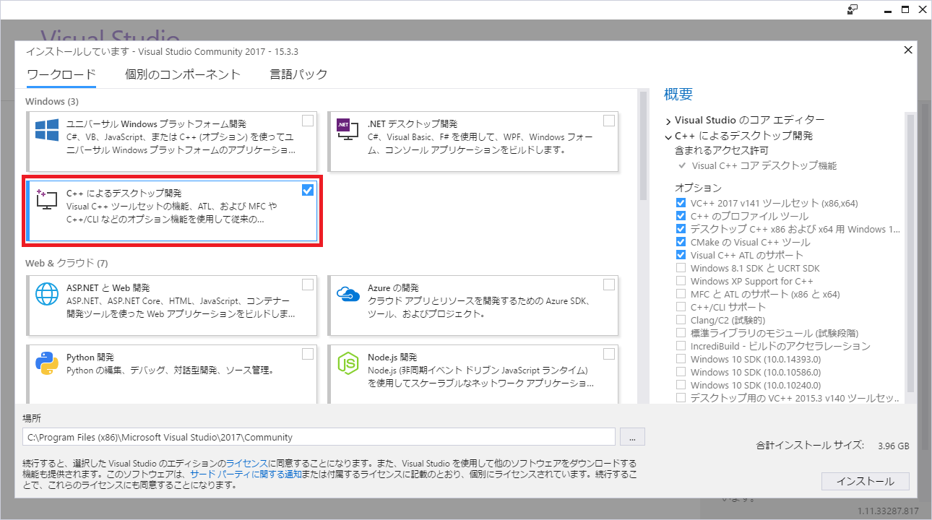This screenshot has width=932, height=520.
Task: Enable Clang/C2 (試験的) option
Action: coord(681,320)
